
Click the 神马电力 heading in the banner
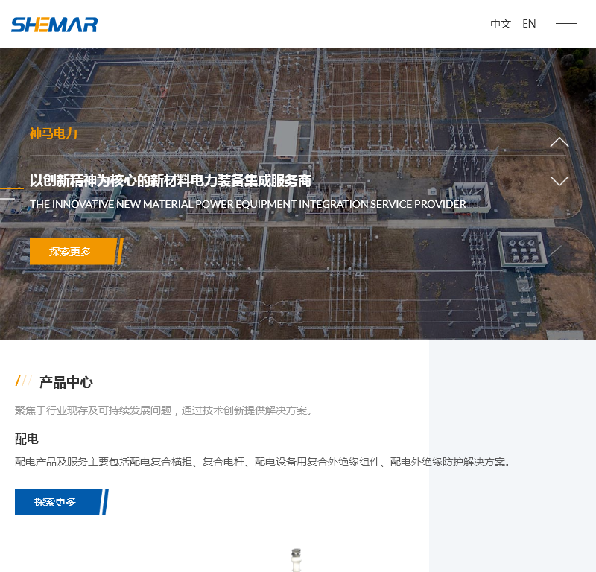(53, 133)
